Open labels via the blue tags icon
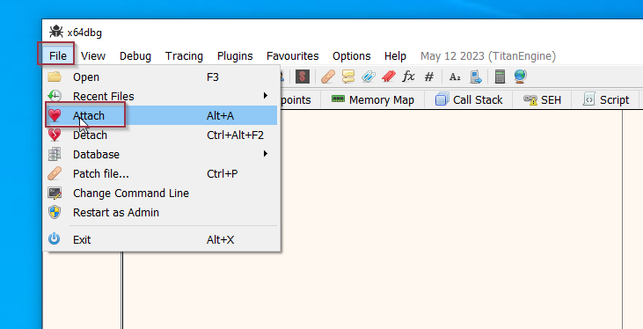The height and width of the screenshot is (329, 643). pos(369,77)
